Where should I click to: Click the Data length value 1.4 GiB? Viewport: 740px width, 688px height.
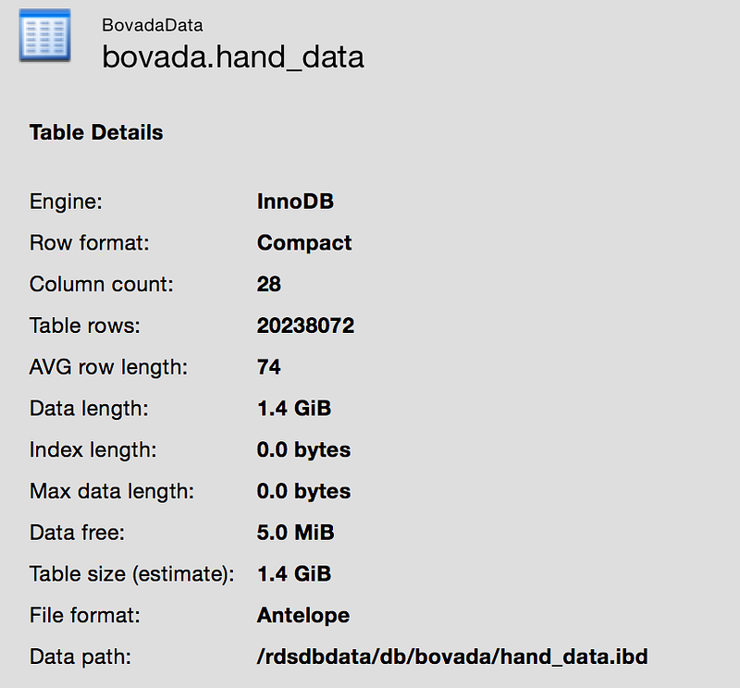[294, 408]
